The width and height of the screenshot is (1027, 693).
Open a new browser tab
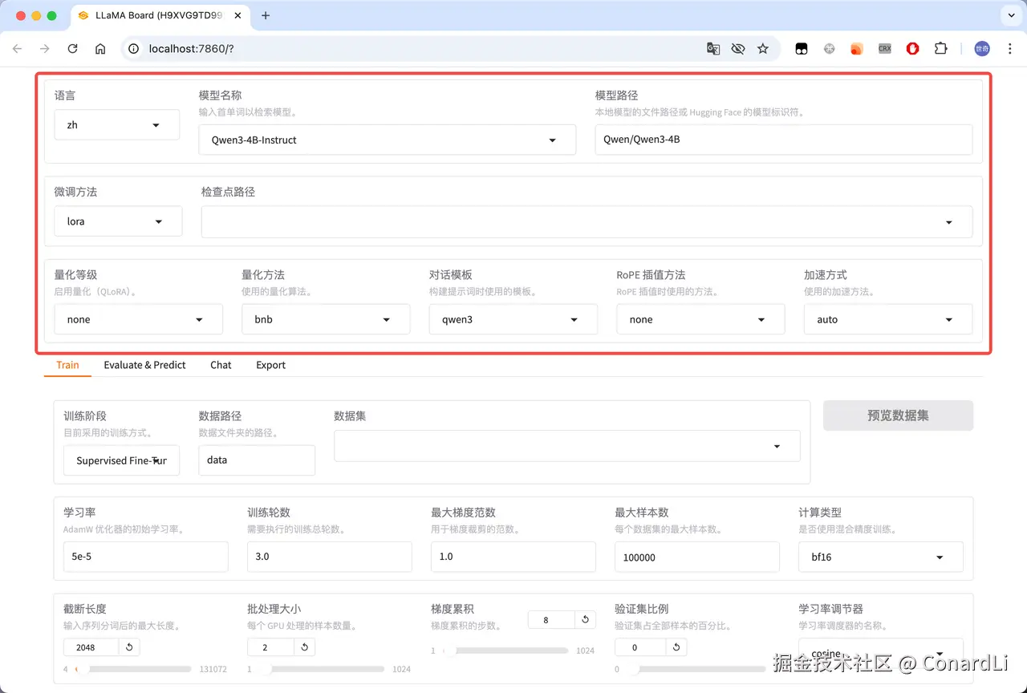[266, 15]
